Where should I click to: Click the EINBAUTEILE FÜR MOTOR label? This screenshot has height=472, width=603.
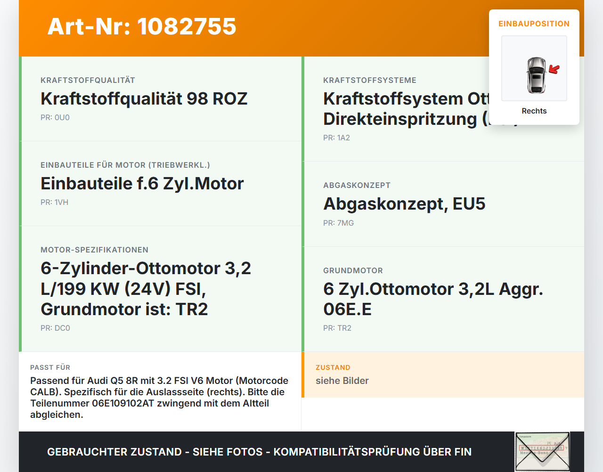pos(125,165)
